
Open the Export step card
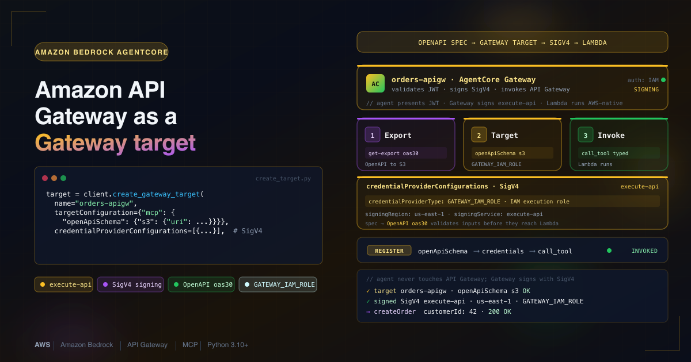coord(406,144)
